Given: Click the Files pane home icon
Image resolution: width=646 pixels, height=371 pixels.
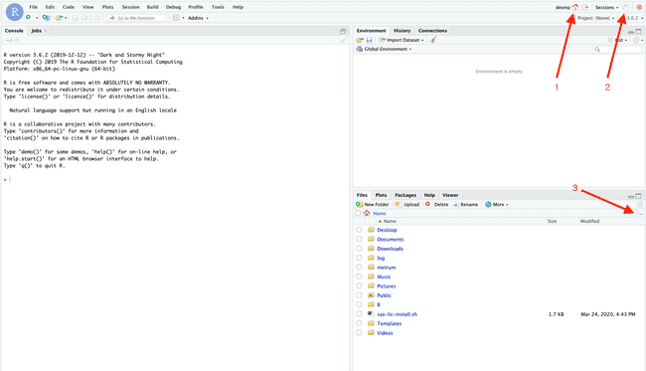Looking at the screenshot, I should pyautogui.click(x=367, y=213).
